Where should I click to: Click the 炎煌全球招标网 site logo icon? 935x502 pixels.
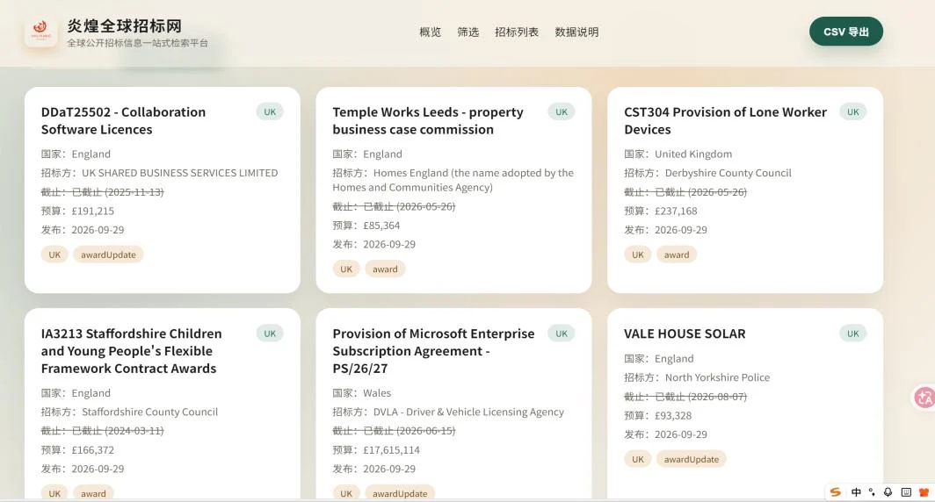(40, 32)
